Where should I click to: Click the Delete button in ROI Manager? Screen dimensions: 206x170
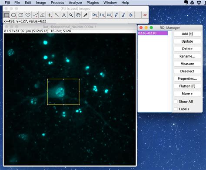click(187, 49)
